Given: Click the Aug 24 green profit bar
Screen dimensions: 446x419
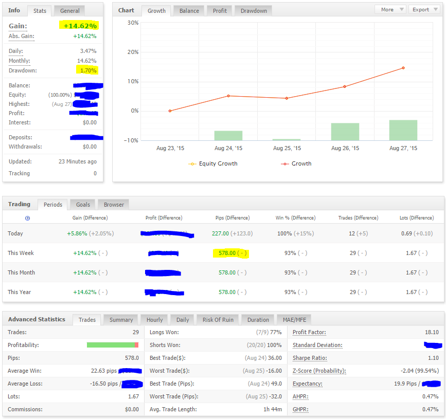Looking at the screenshot, I should [228, 136].
